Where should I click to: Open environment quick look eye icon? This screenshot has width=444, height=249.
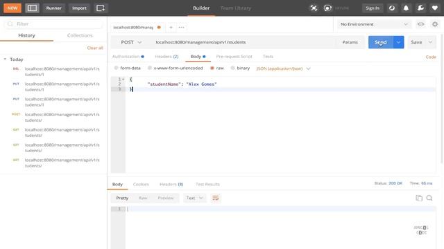(x=421, y=24)
